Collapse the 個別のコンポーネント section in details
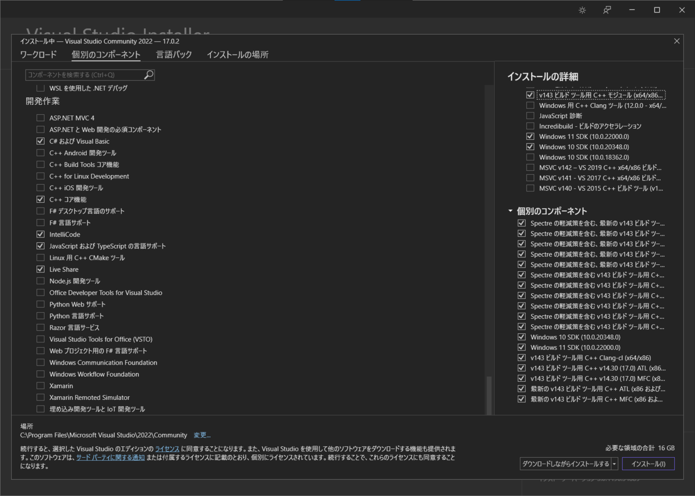Viewport: 695px width, 496px height. coord(510,211)
